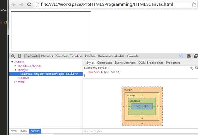Click the browser back arrow
Image resolution: width=198 pixels, height=135 pixels.
pyautogui.click(x=14, y=4)
